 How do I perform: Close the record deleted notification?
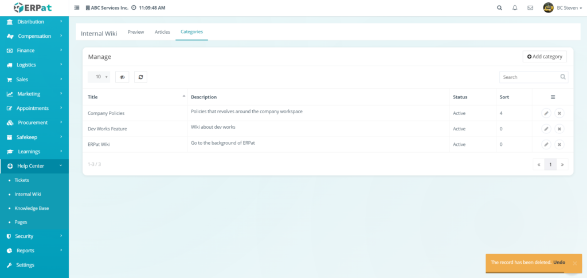point(574,264)
